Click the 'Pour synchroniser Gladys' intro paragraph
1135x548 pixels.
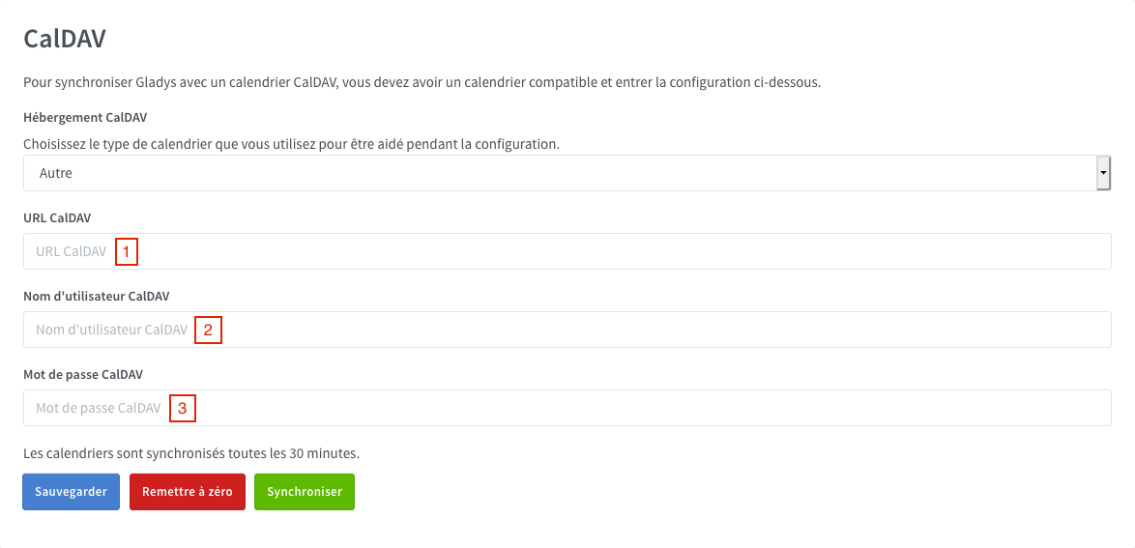click(x=422, y=82)
